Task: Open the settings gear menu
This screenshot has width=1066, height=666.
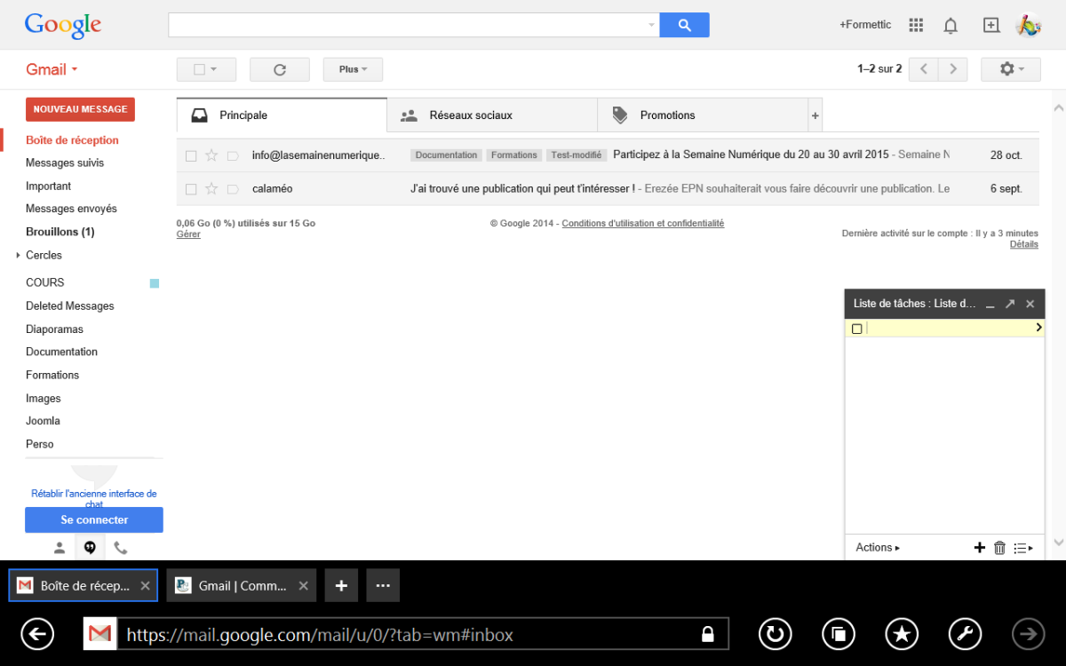Action: pos(1011,69)
